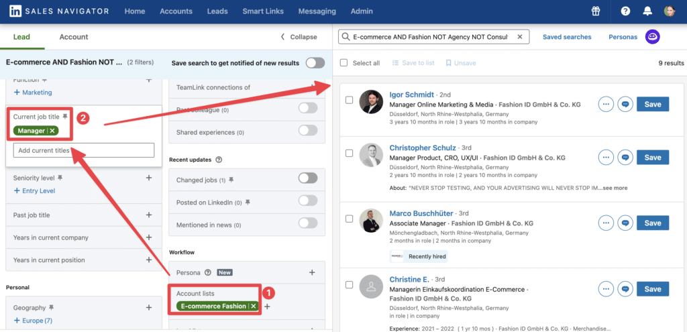Open Accounts in top navigation
Screen dimensions: 687x332
click(x=176, y=11)
